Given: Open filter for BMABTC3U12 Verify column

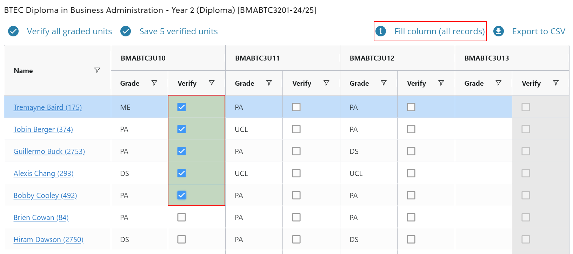Looking at the screenshot, I should [441, 83].
